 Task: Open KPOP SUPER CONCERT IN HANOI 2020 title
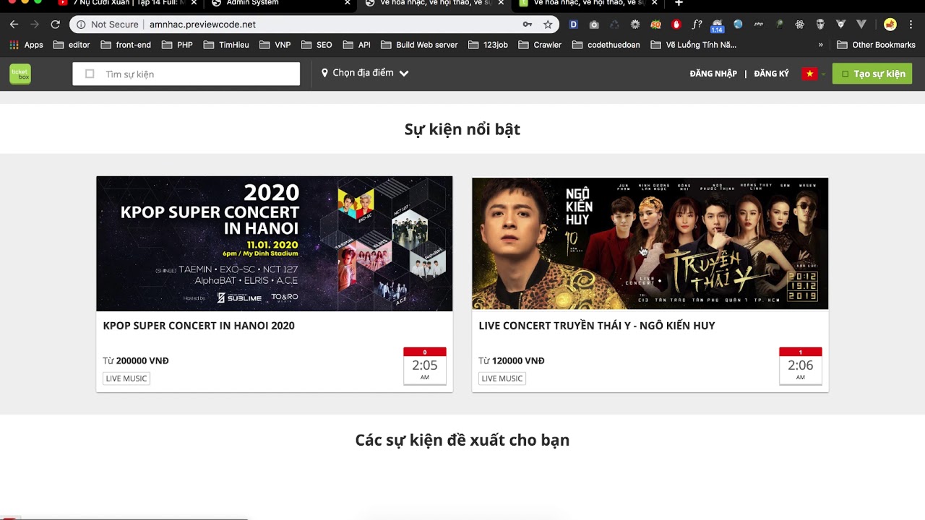(x=199, y=326)
